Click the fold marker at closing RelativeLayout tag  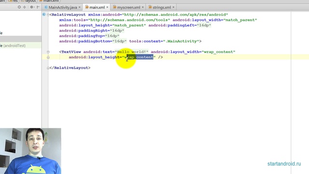pos(48,68)
